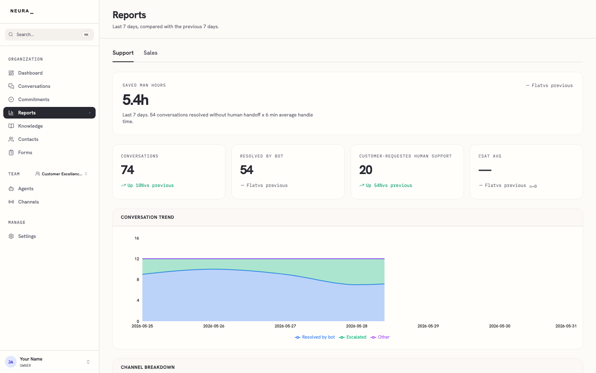Viewport: 596px width, 373px height.
Task: Click the NEURA logo
Action: (22, 11)
